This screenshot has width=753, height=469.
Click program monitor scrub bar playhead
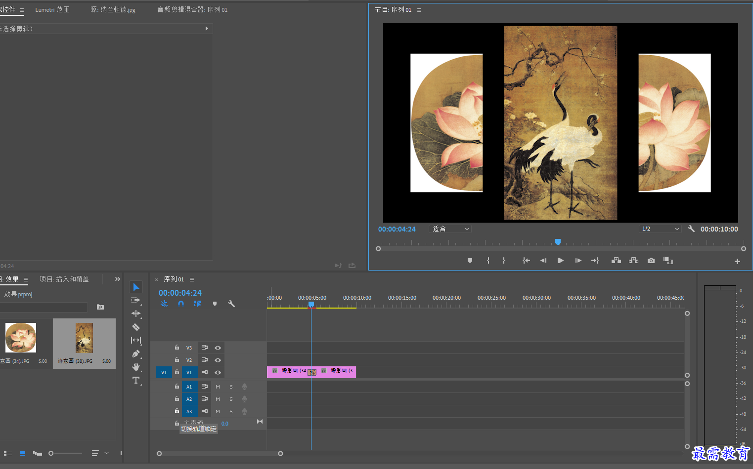(x=558, y=241)
